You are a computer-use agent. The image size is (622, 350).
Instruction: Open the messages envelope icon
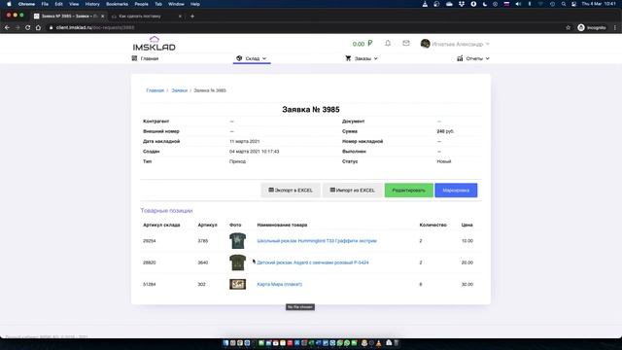[x=406, y=43]
